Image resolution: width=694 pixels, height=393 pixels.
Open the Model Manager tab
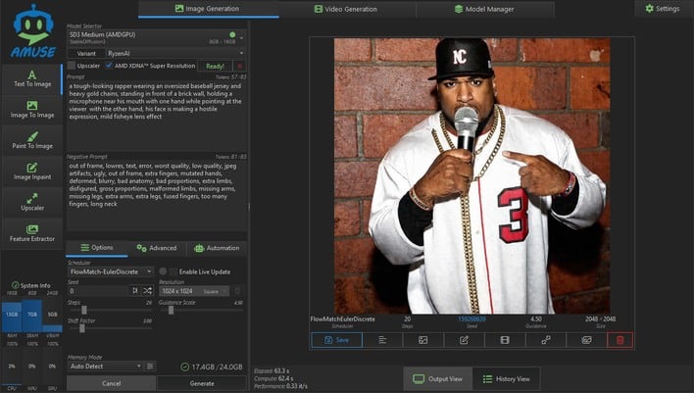(x=486, y=9)
